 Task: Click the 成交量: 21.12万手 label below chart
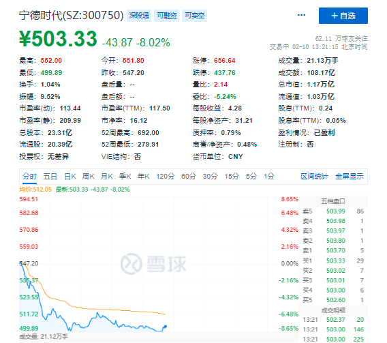[x=44, y=337]
